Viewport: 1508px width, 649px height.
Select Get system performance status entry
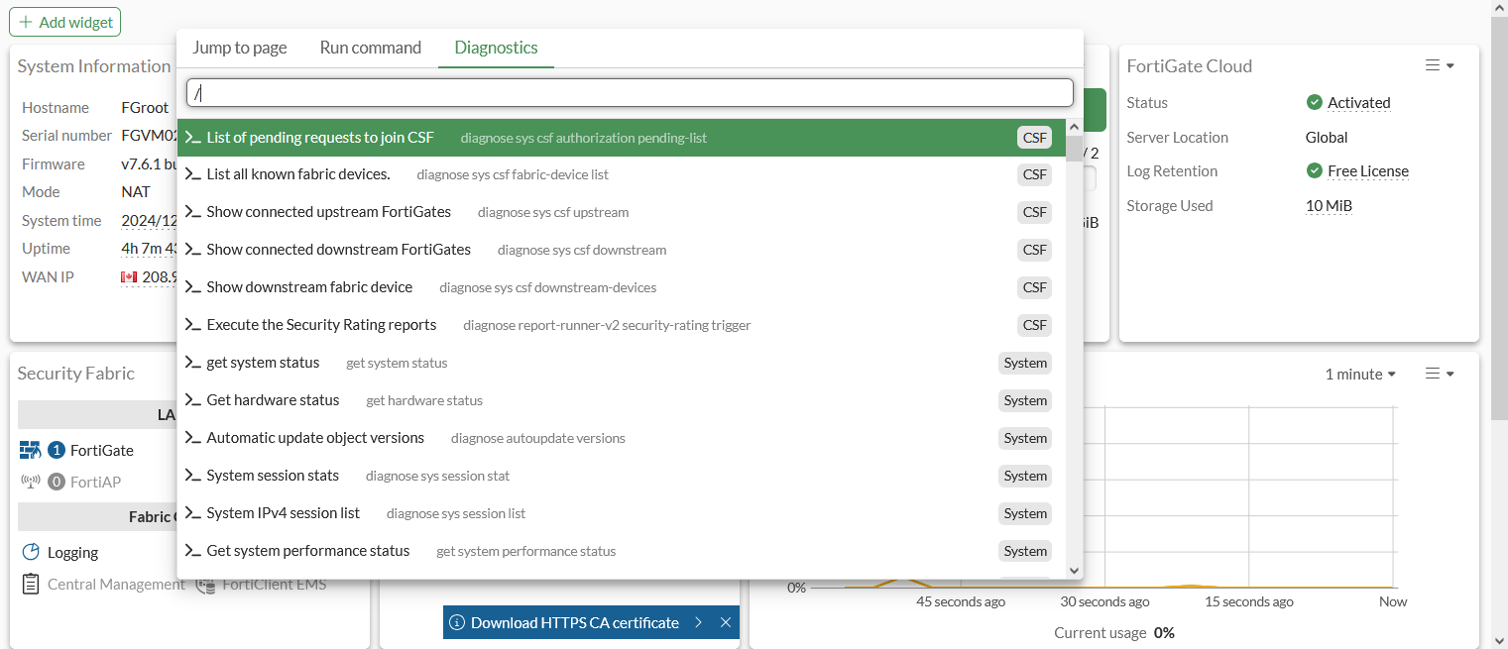click(x=622, y=551)
